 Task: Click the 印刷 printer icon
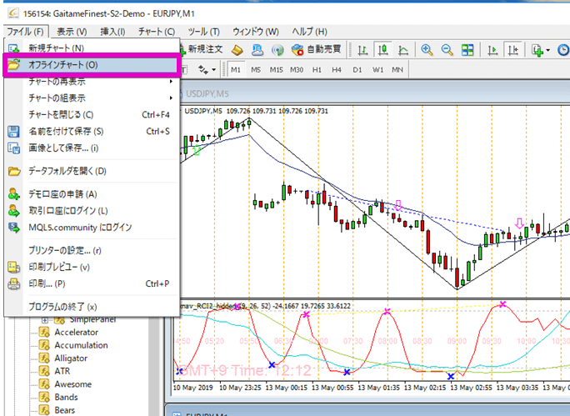pyautogui.click(x=14, y=283)
